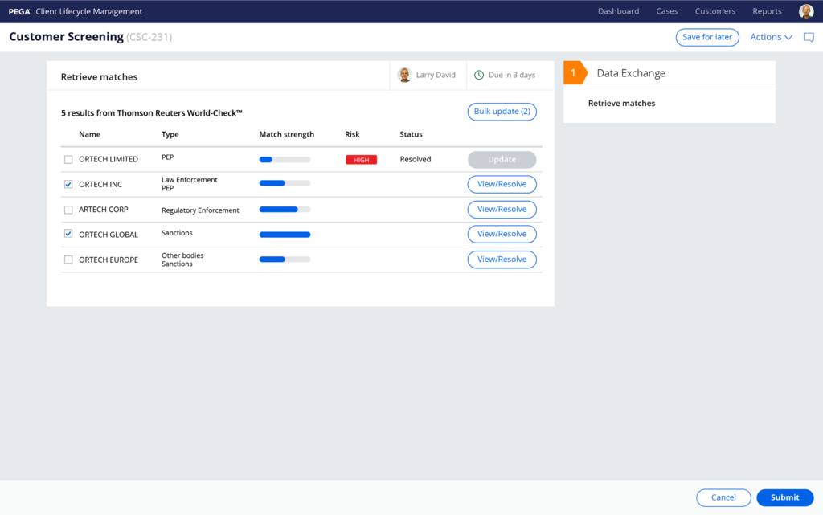The width and height of the screenshot is (823, 515).
Task: Open the Reports menu in the header
Action: coord(767,11)
